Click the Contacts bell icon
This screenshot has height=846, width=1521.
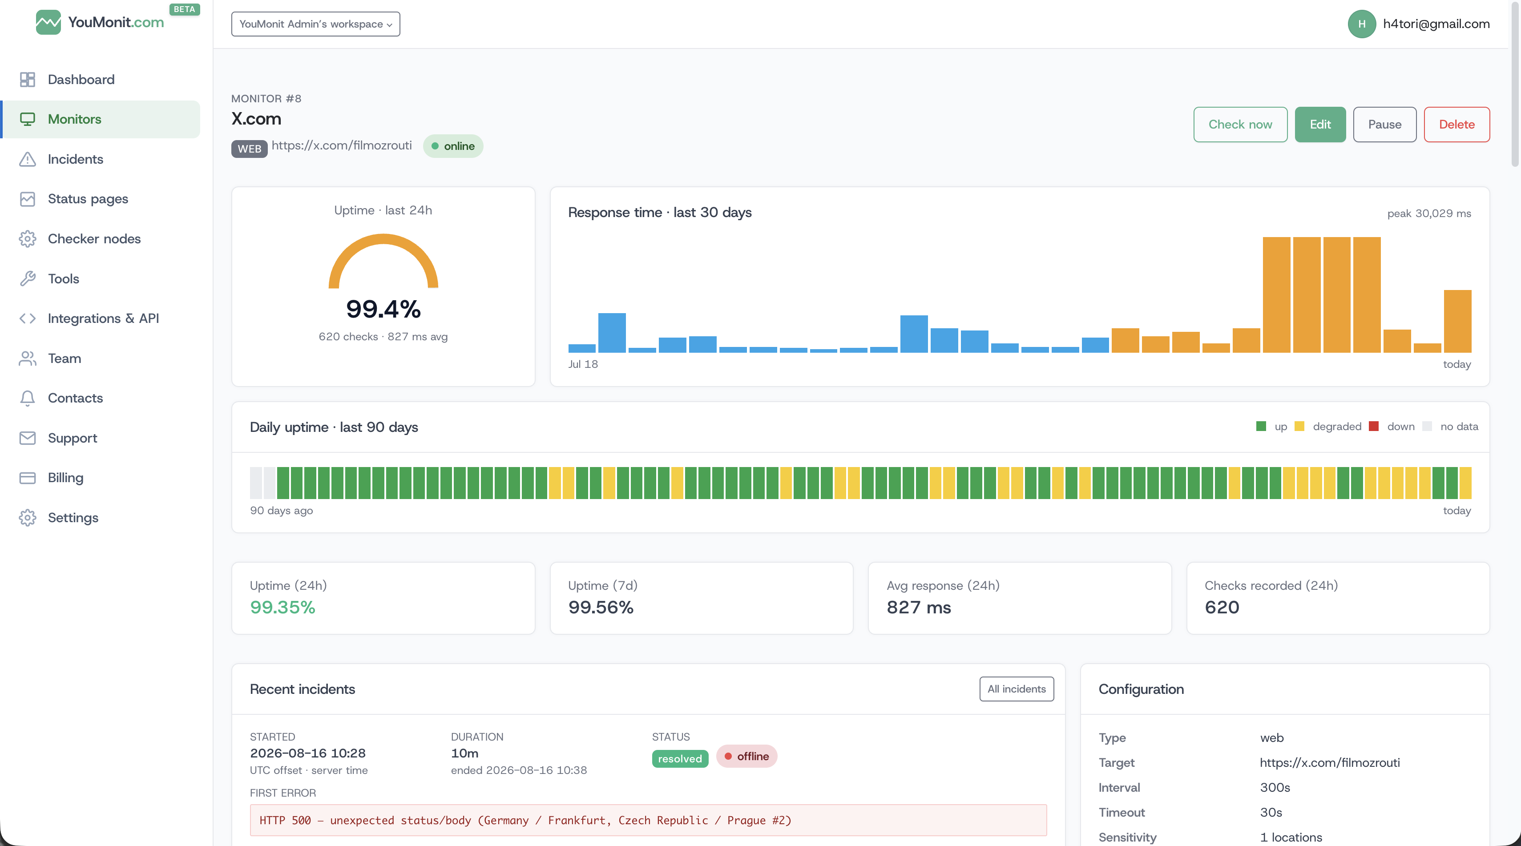click(x=27, y=398)
